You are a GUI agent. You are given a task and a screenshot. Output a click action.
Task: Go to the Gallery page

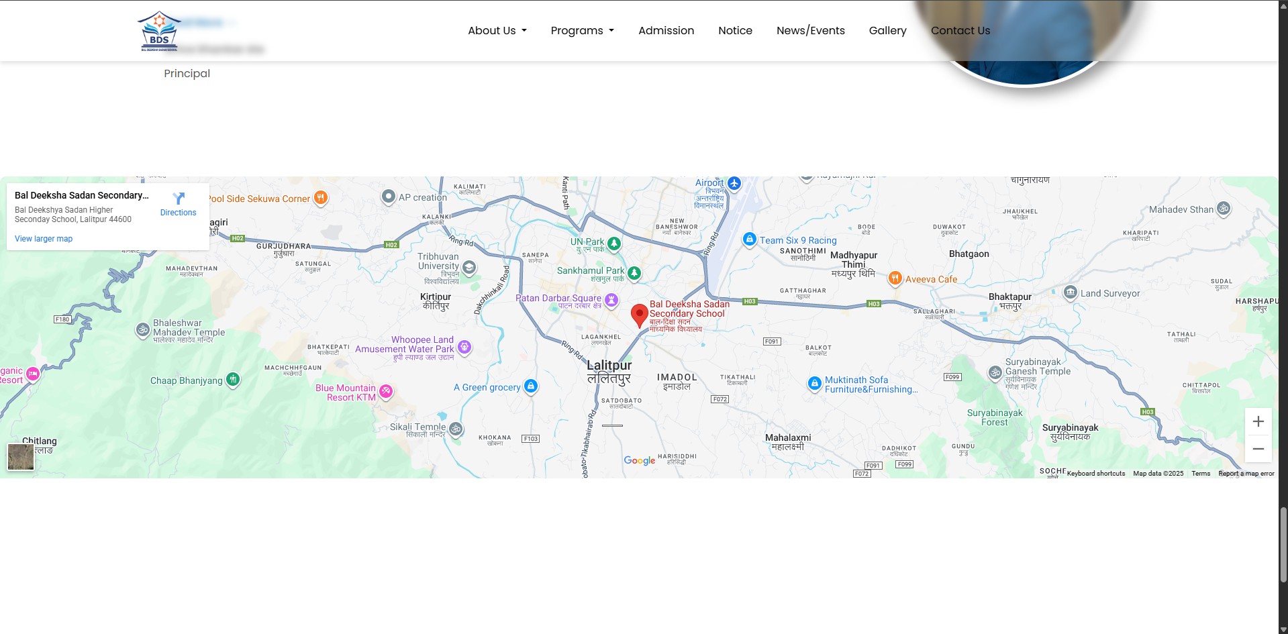[x=887, y=31]
